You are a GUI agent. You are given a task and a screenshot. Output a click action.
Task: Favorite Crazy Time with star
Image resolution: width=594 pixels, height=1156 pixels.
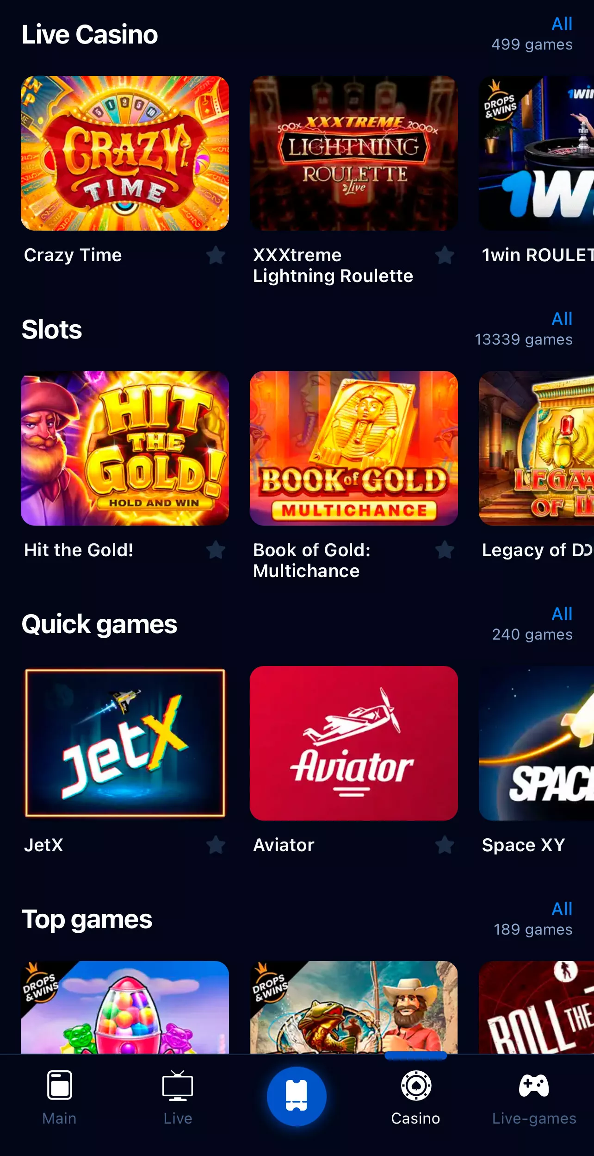point(216,255)
